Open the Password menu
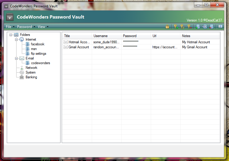Image resolution: width=229 pixels, height=161 pixels. (x=26, y=27)
